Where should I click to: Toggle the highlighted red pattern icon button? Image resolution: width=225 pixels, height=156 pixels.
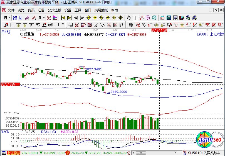coord(48,18)
